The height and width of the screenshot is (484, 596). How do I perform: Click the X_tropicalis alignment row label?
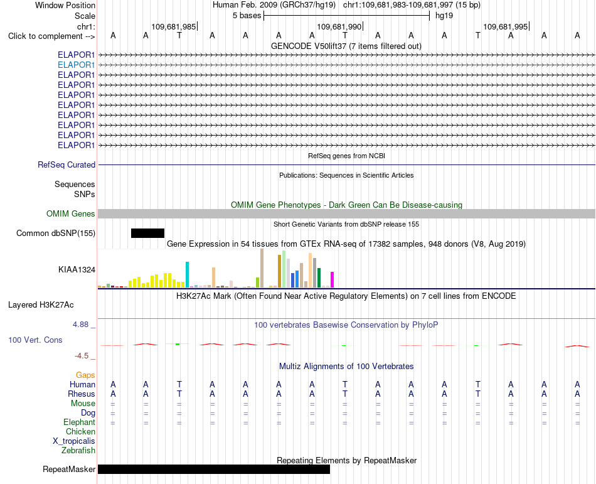[x=74, y=441]
